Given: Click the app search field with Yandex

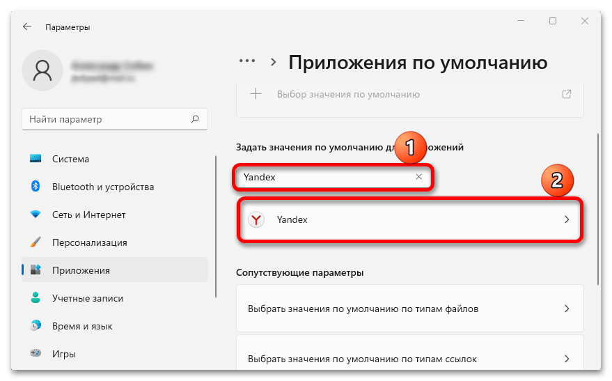Looking at the screenshot, I should click(334, 177).
